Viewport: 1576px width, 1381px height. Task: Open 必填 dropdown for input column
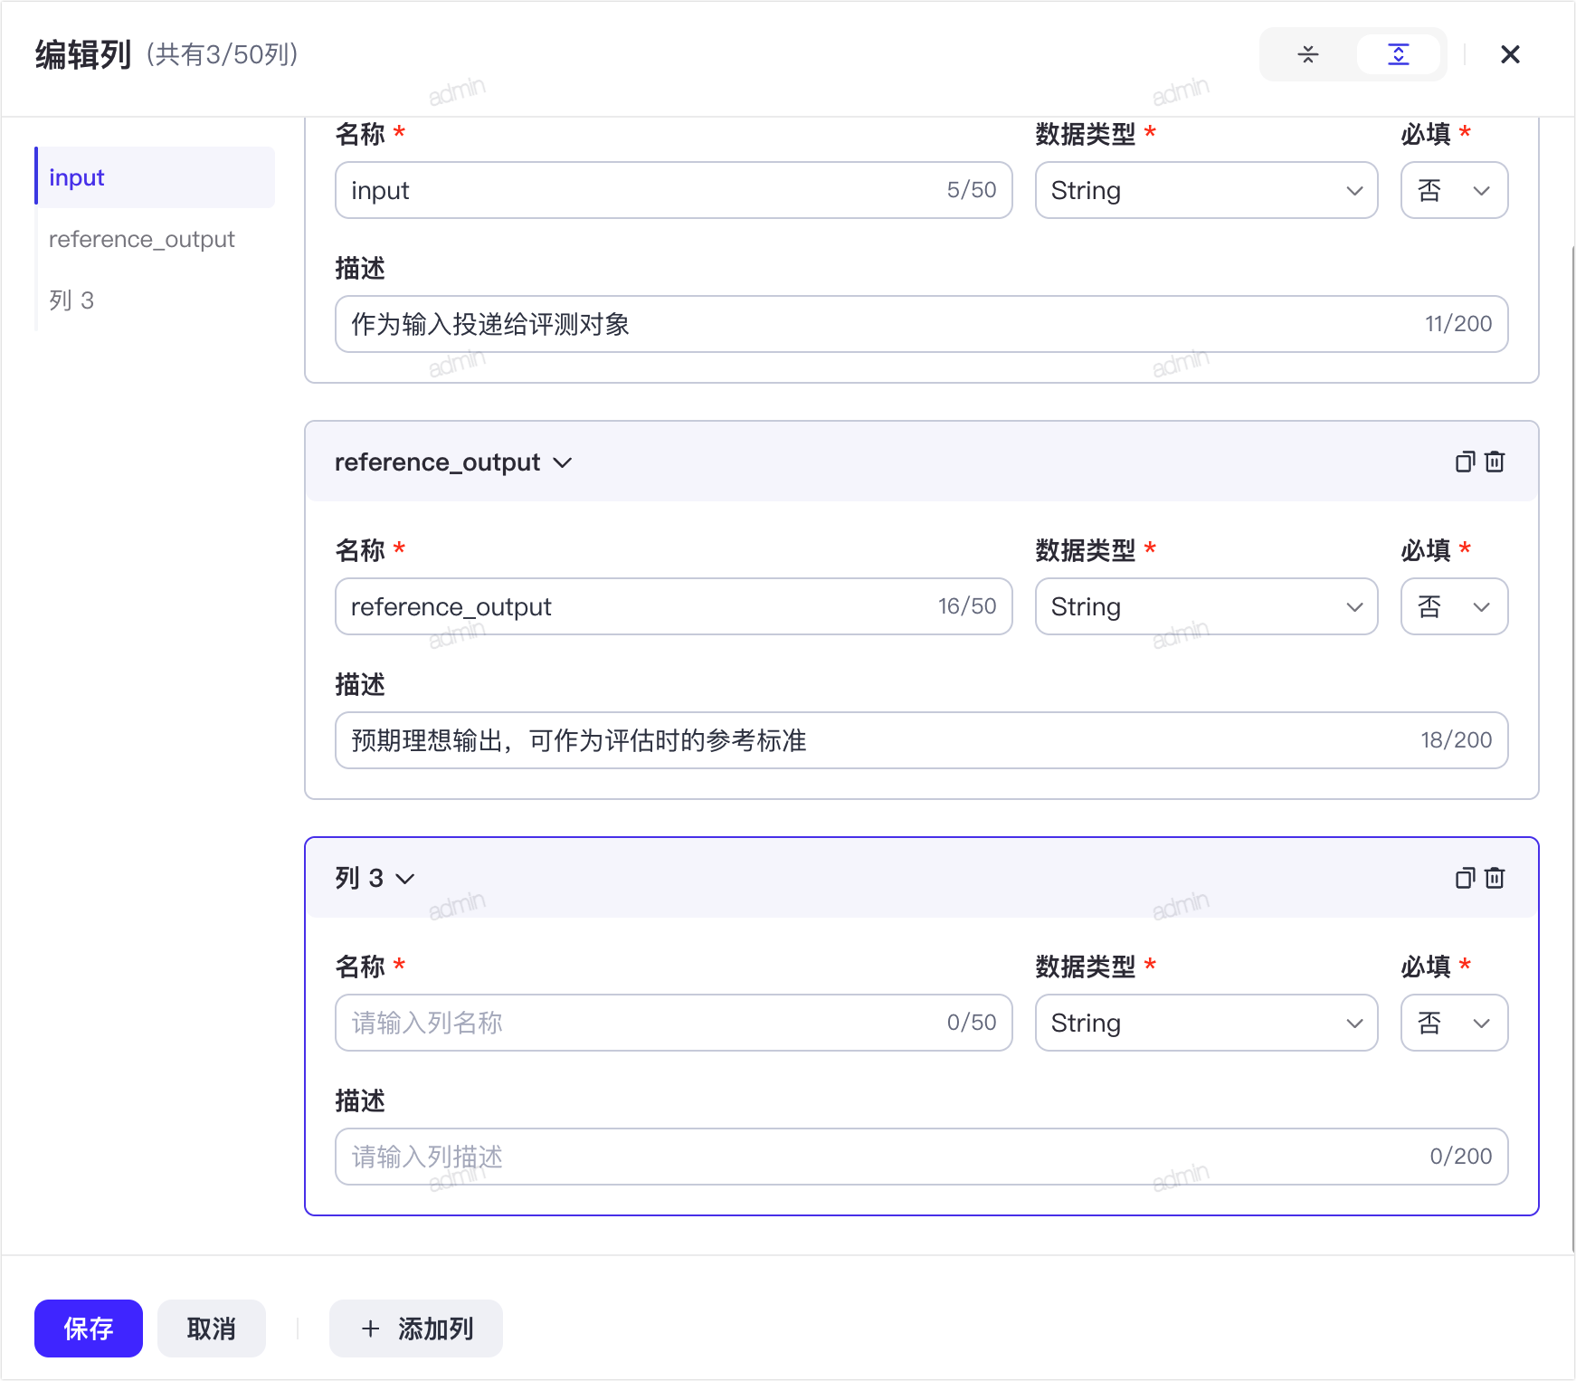[x=1454, y=190]
